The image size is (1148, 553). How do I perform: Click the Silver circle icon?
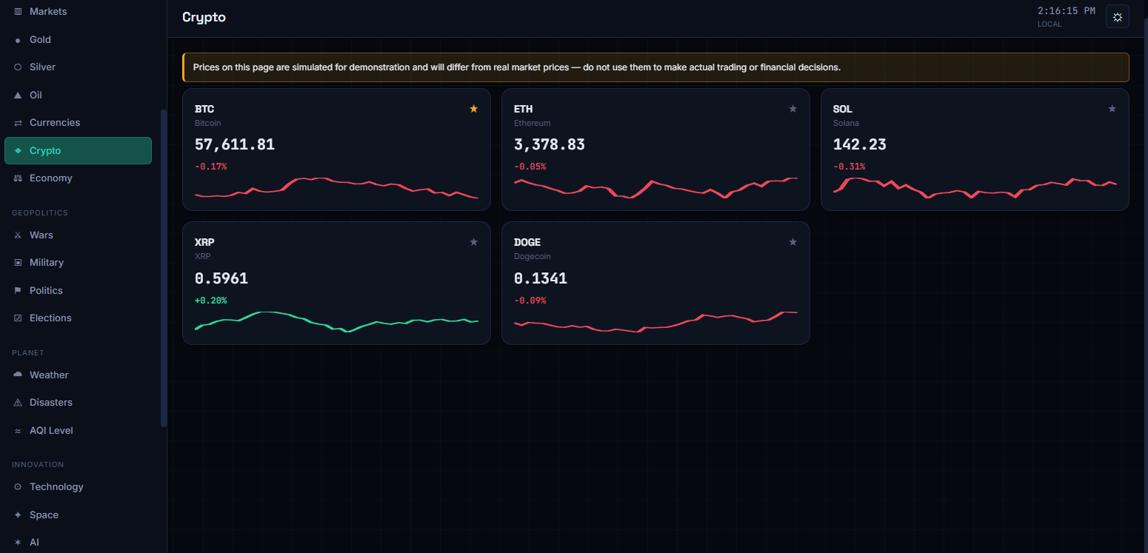(x=18, y=67)
